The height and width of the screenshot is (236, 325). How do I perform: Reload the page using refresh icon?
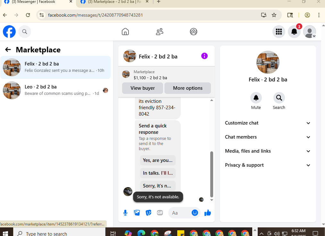(28, 15)
